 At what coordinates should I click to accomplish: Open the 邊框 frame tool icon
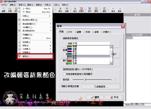tap(104, 10)
